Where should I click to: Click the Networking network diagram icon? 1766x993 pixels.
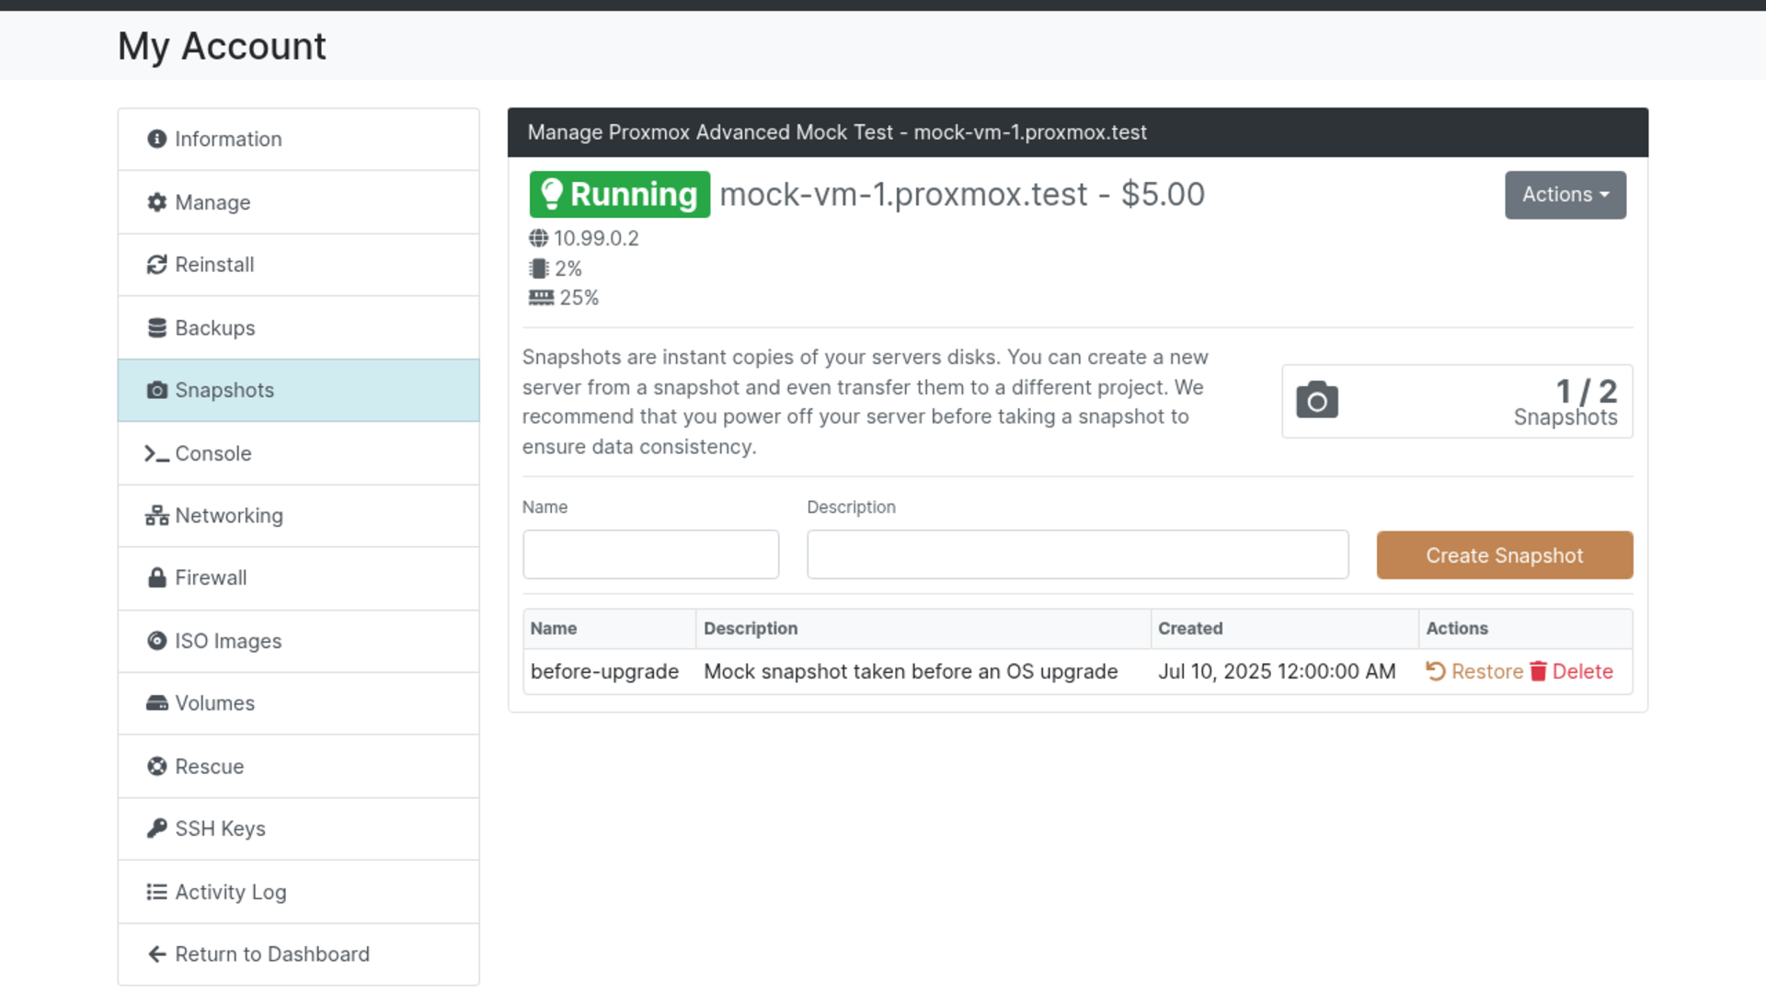pyautogui.click(x=157, y=516)
